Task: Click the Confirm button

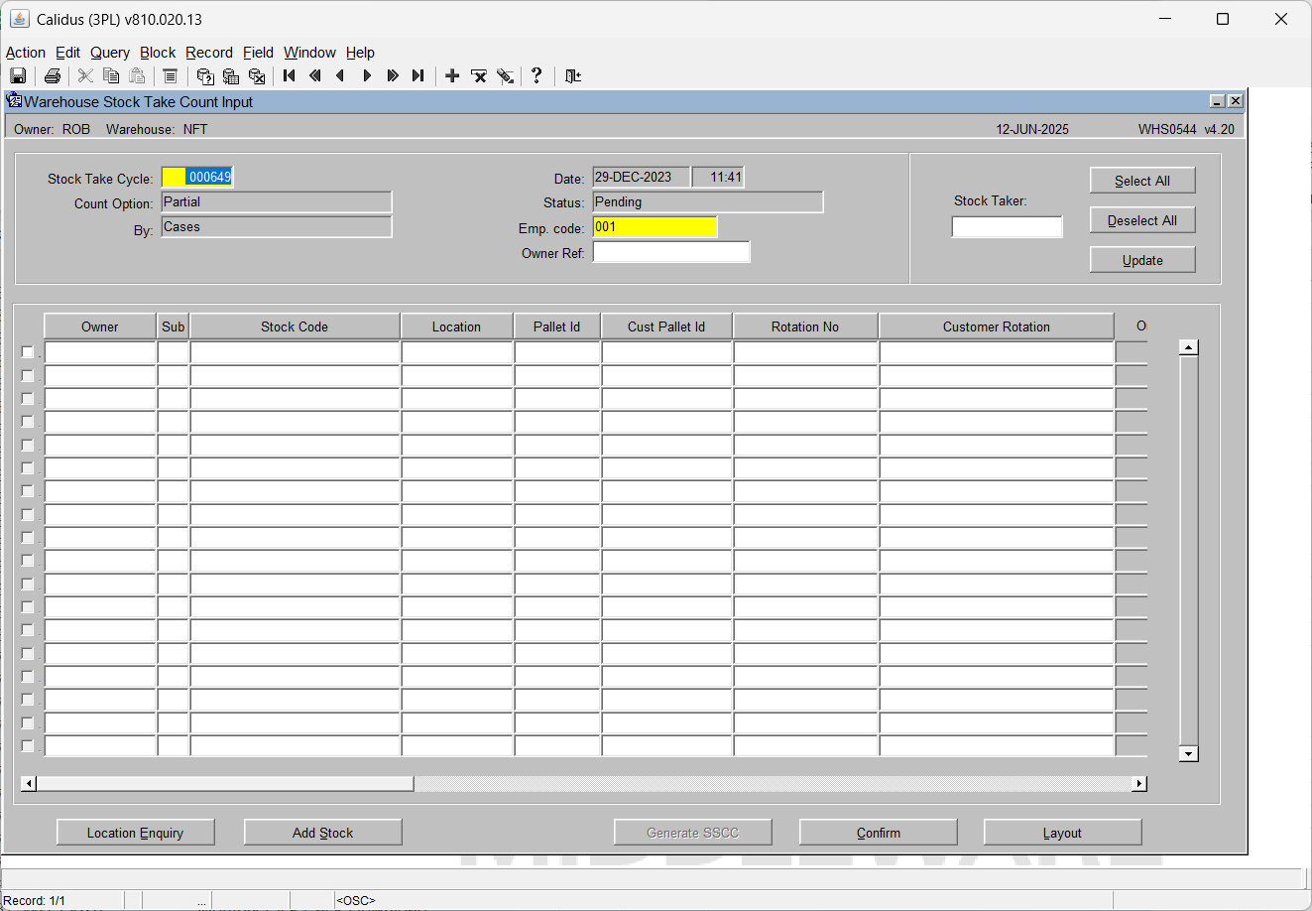Action: [x=879, y=833]
